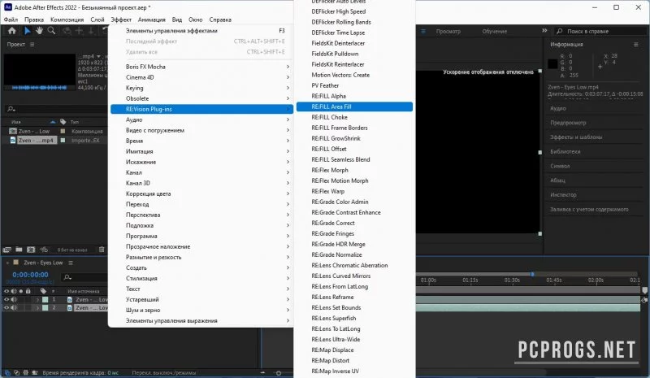Screen dimensions: 650x378
Task: Switch to the Обучение workspace
Action: tap(495, 32)
